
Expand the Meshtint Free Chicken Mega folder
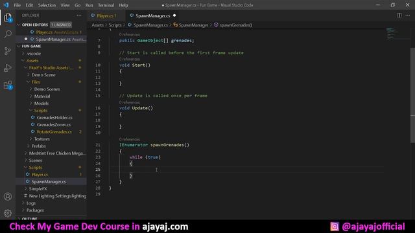click(57, 153)
